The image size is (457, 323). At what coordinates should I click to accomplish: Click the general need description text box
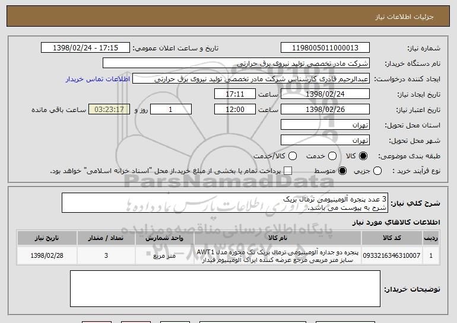[x=225, y=203]
